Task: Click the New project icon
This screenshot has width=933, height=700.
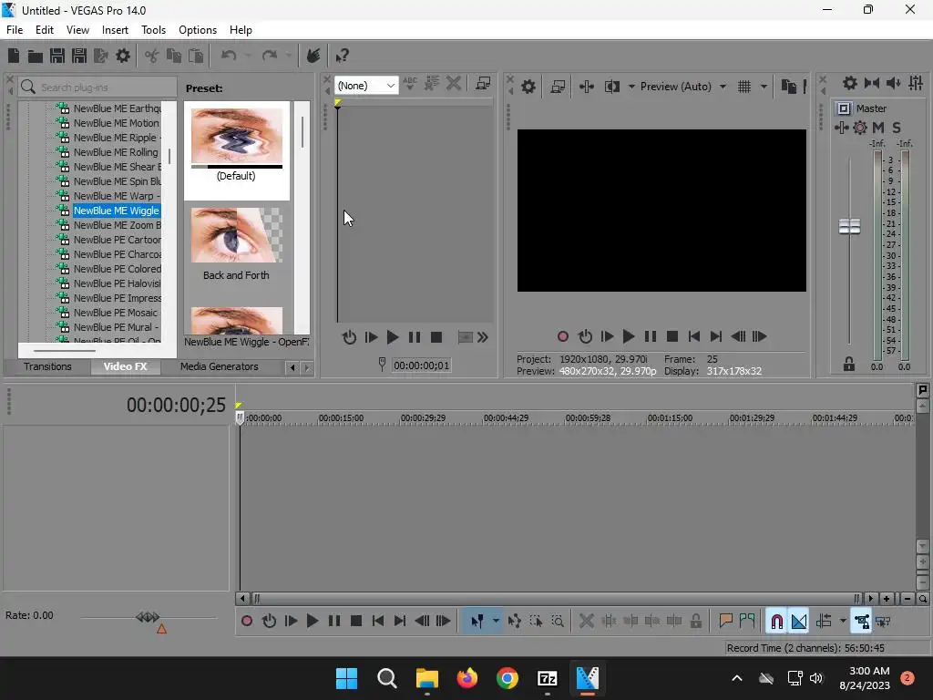Action: click(13, 56)
